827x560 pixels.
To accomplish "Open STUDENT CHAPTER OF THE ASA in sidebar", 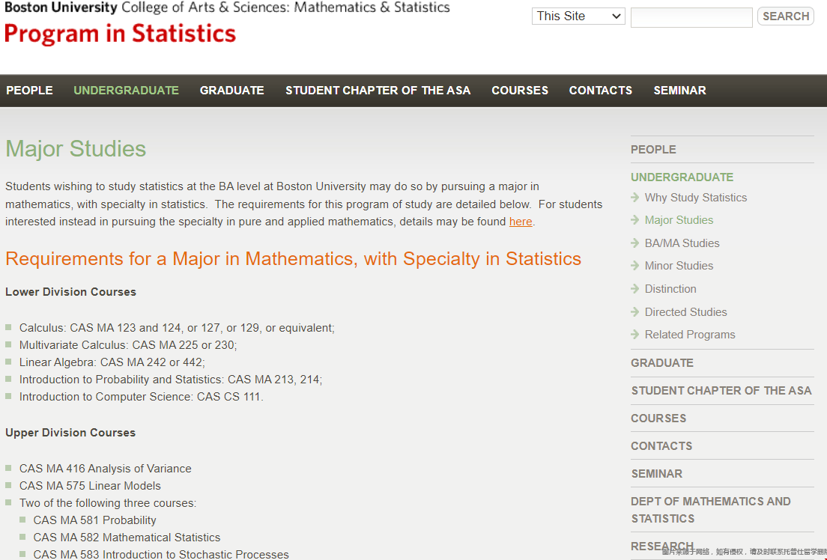I will tap(721, 392).
